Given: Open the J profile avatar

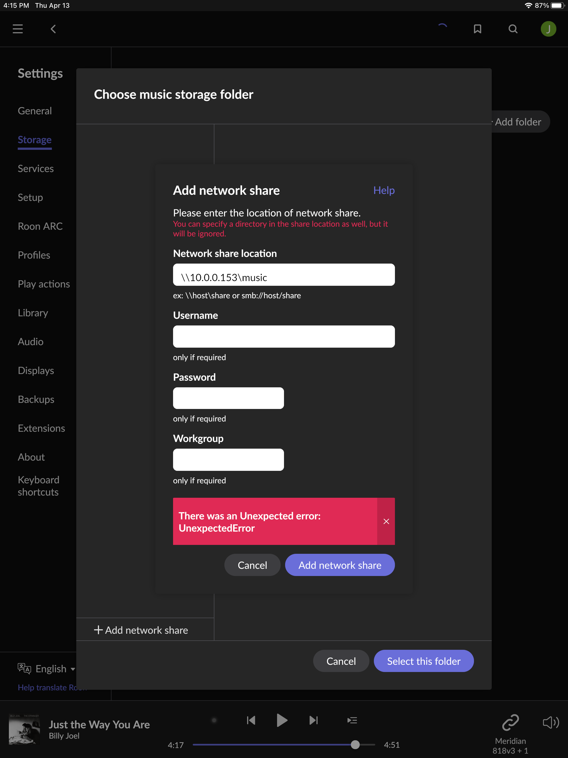Looking at the screenshot, I should [548, 29].
